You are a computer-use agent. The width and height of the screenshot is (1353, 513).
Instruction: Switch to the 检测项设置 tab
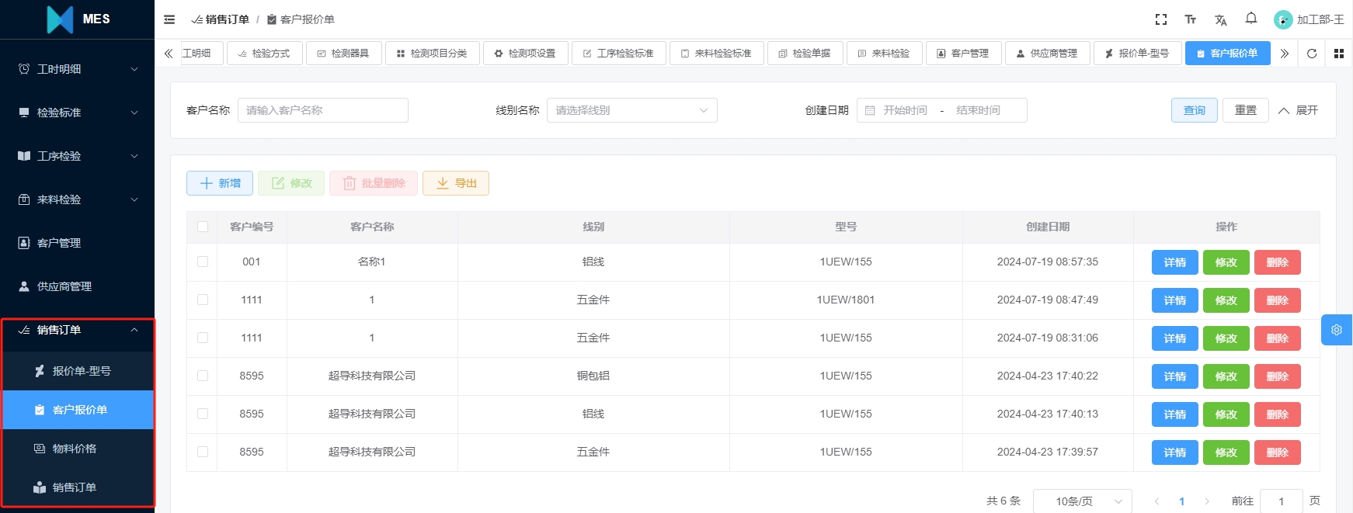(x=526, y=54)
